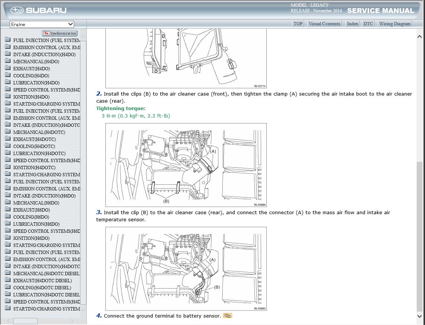The height and width of the screenshot is (325, 425).
Task: Click main content scroll up arrow
Action: pos(419,36)
